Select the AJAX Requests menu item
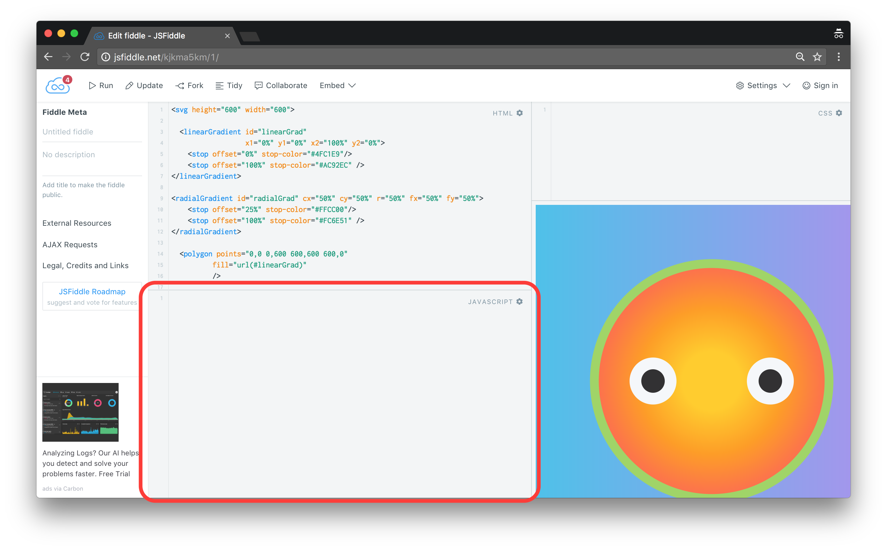This screenshot has width=887, height=550. coord(70,244)
